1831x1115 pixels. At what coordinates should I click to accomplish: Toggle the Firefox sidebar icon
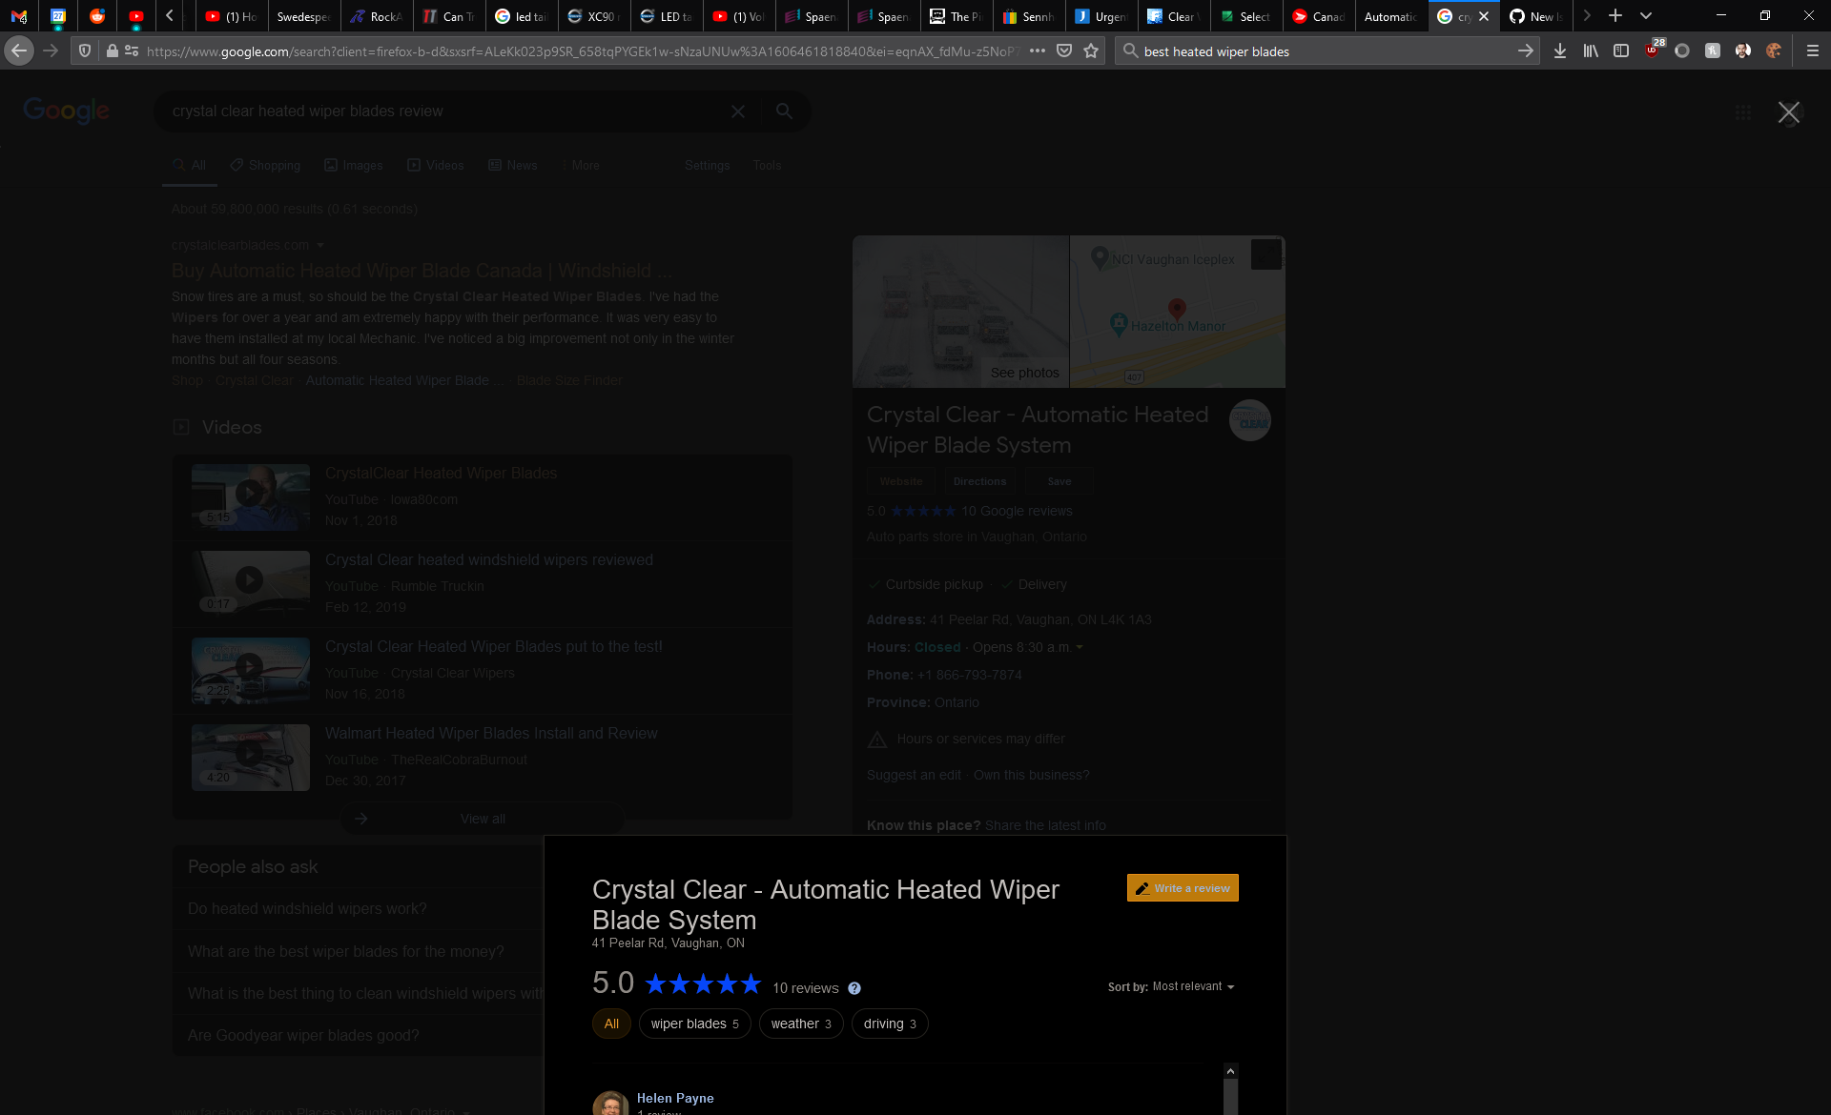[x=1621, y=51]
